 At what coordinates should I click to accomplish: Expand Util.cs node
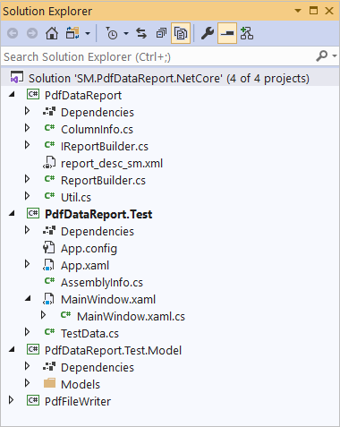click(27, 196)
